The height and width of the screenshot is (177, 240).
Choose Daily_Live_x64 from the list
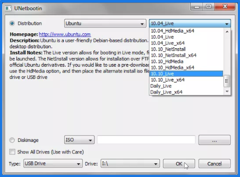coord(186,92)
